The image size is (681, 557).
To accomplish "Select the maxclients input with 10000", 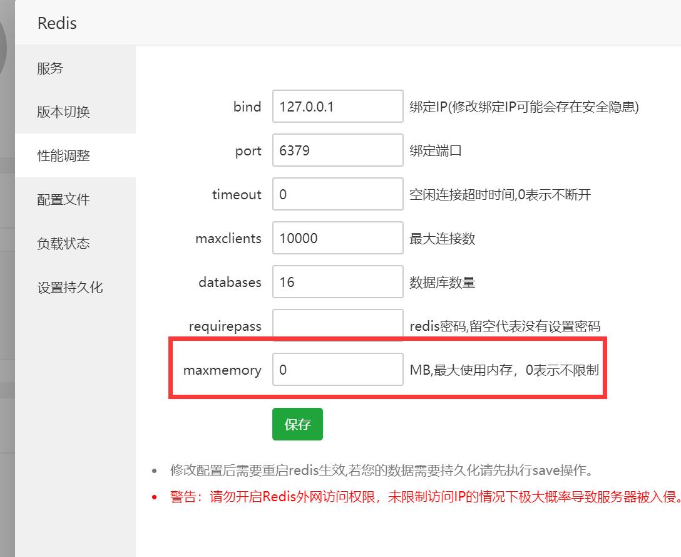I will pos(338,238).
